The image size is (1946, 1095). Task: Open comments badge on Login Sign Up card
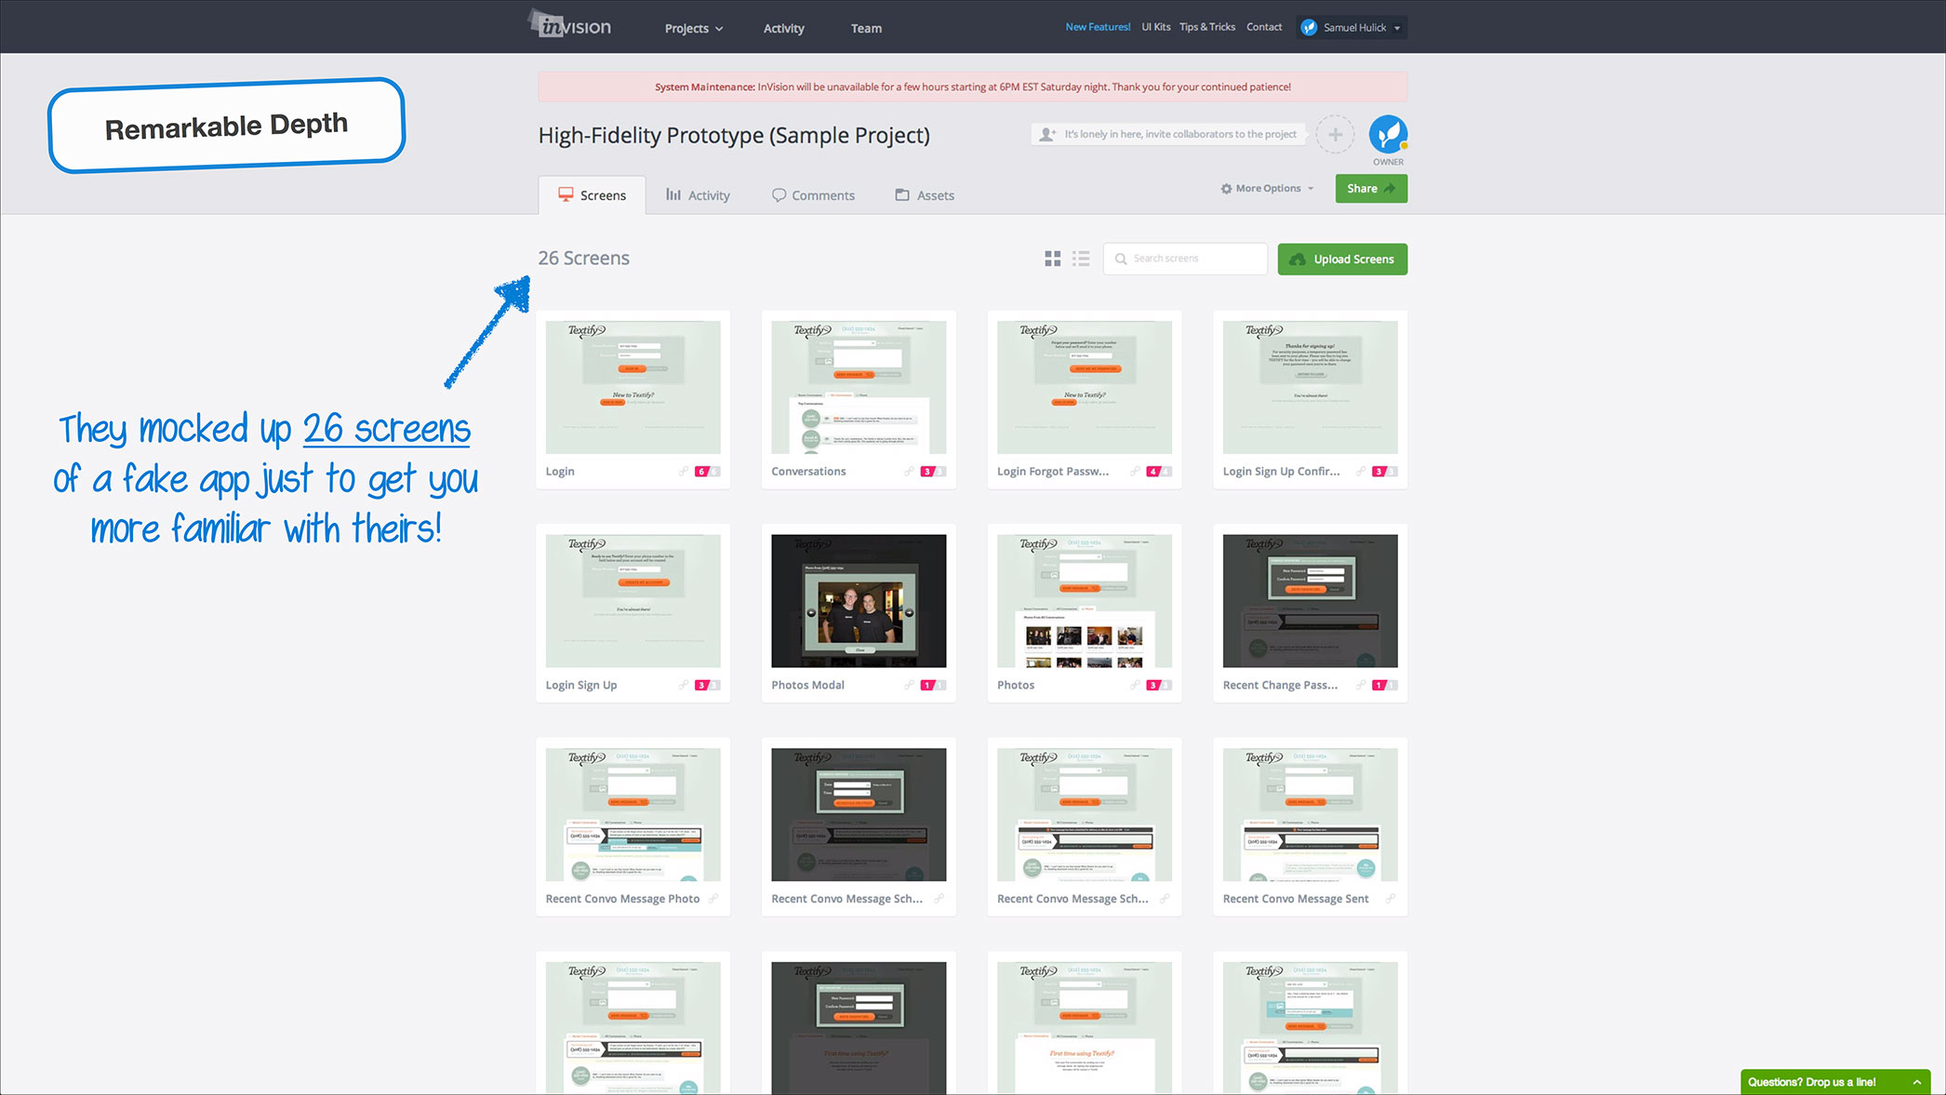tap(707, 686)
